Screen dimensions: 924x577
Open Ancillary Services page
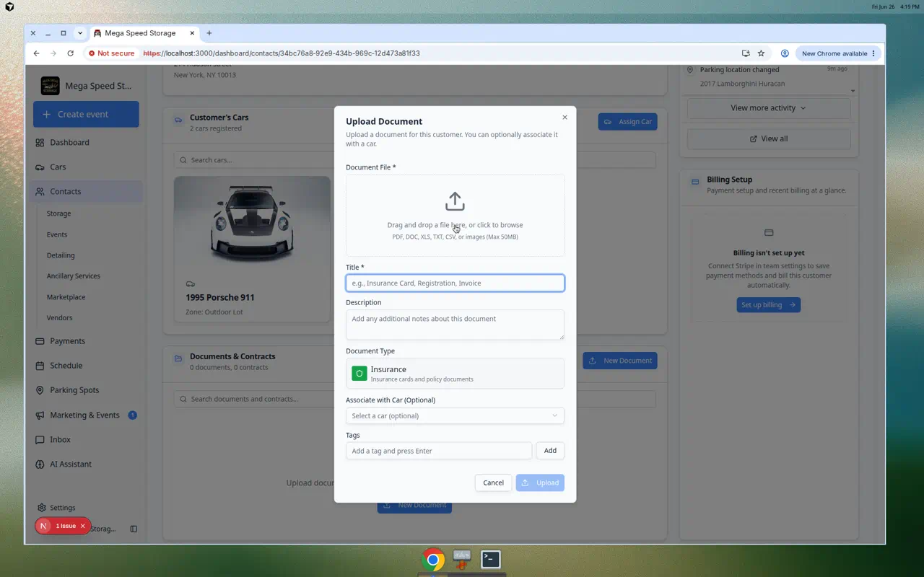point(74,276)
